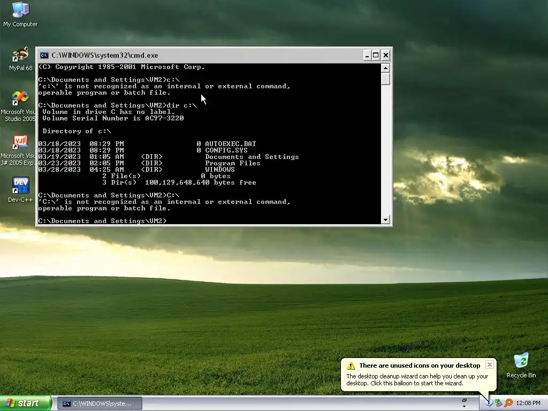Dismiss the unused icons balloon notification
The image size is (548, 411).
coord(490,364)
